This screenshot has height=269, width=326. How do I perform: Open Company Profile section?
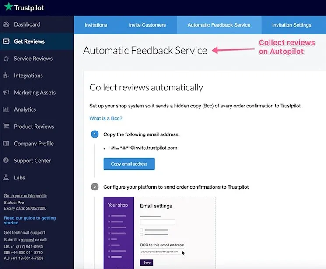coord(37,144)
